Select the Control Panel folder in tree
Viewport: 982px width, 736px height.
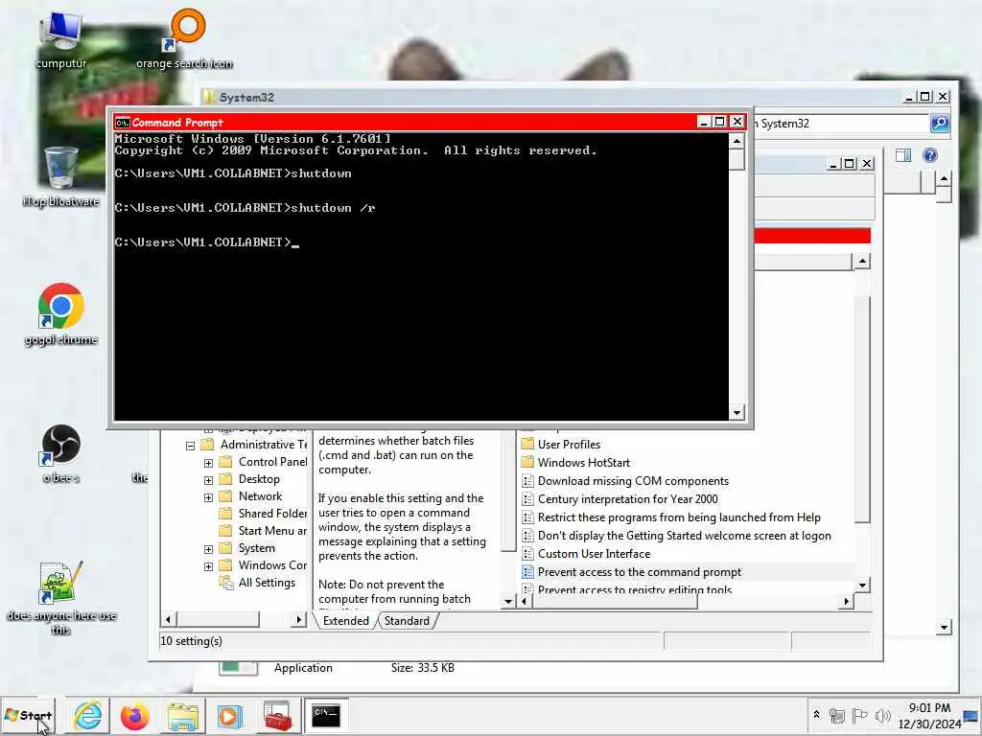pyautogui.click(x=263, y=462)
